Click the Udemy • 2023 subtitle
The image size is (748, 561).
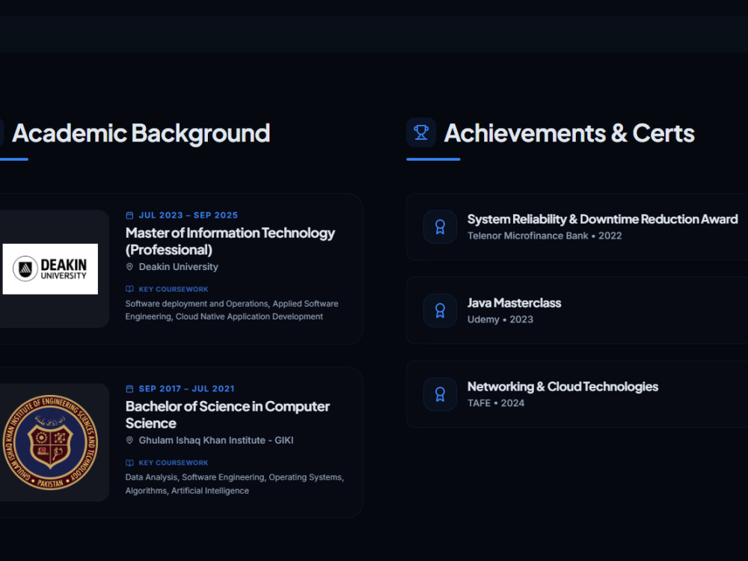tap(500, 319)
